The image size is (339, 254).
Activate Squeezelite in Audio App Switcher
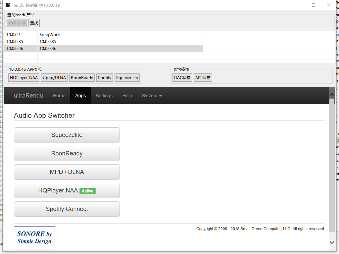tap(67, 135)
